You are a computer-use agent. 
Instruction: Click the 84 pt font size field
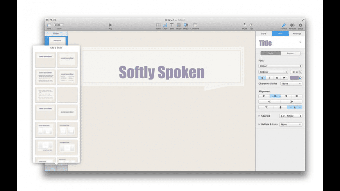pyautogui.click(x=295, y=72)
